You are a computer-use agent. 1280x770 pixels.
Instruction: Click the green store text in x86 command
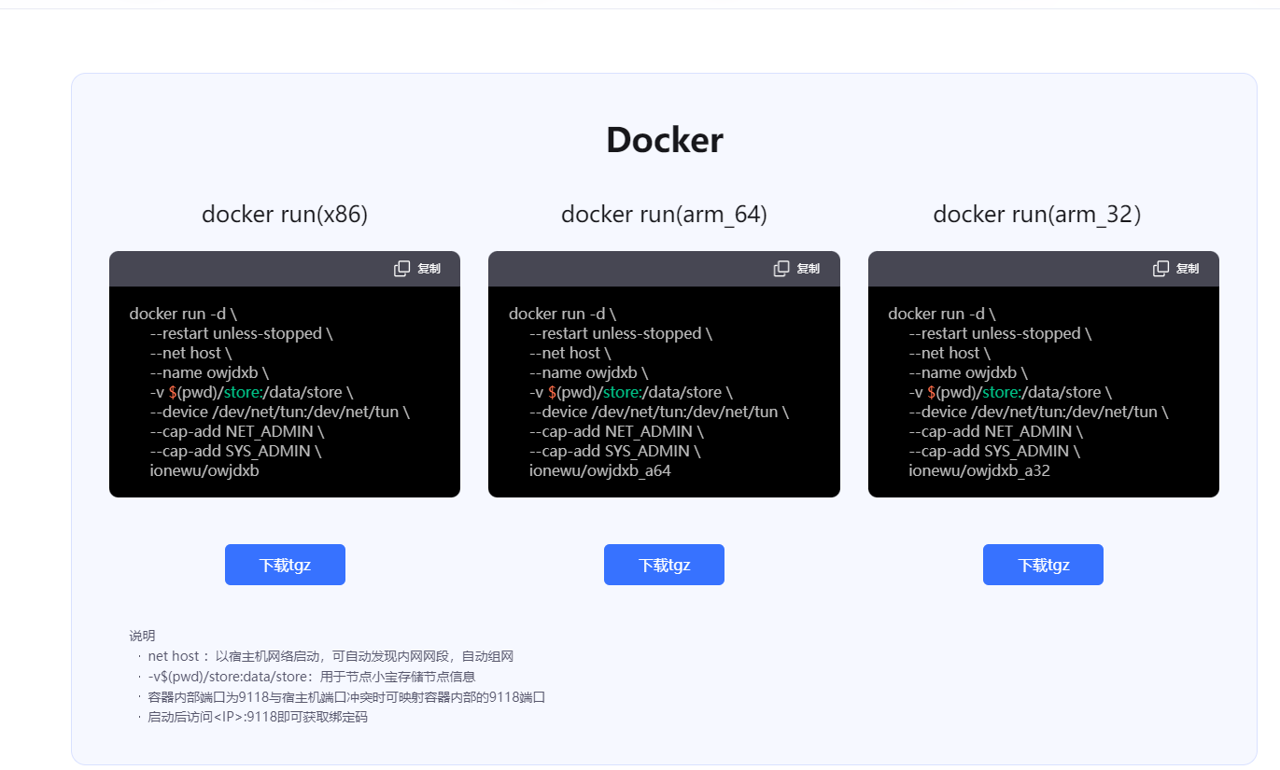(242, 392)
